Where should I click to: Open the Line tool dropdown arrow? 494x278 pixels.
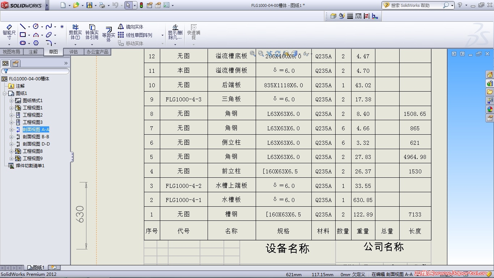tap(29, 27)
